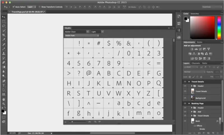224x135 pixels.
Task: Switch to the Swatches tab
Action: [195, 13]
